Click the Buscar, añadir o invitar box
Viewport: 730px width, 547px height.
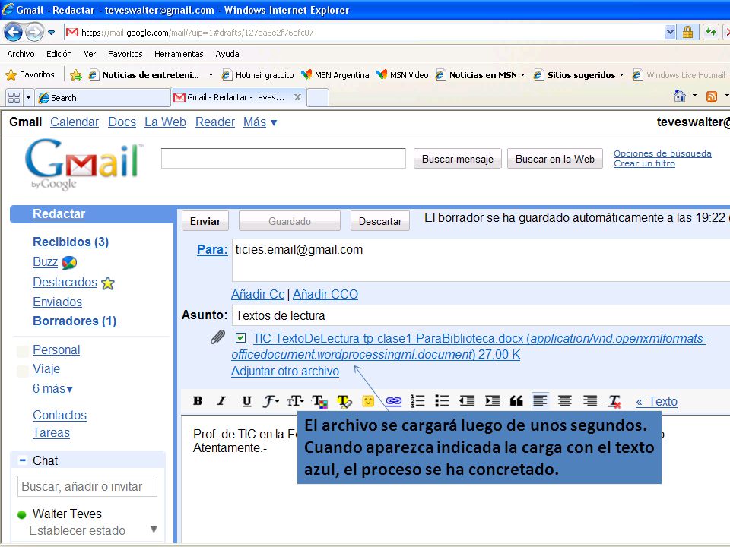(x=87, y=486)
